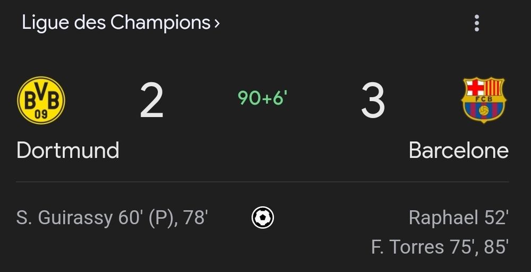Click Guirassy's 60' goal minute
531x272 pixels.
(x=130, y=218)
